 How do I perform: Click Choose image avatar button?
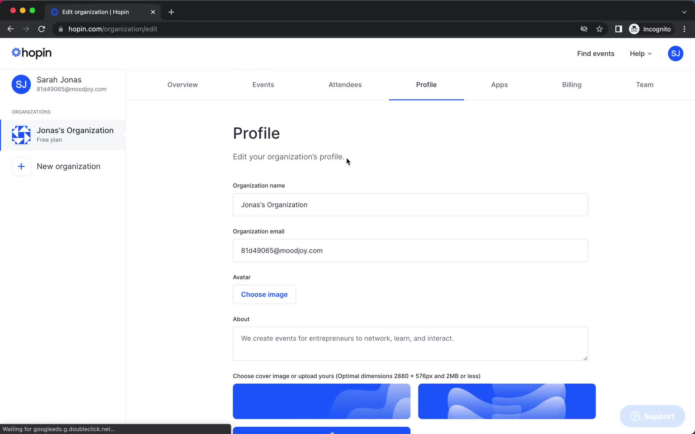264,294
